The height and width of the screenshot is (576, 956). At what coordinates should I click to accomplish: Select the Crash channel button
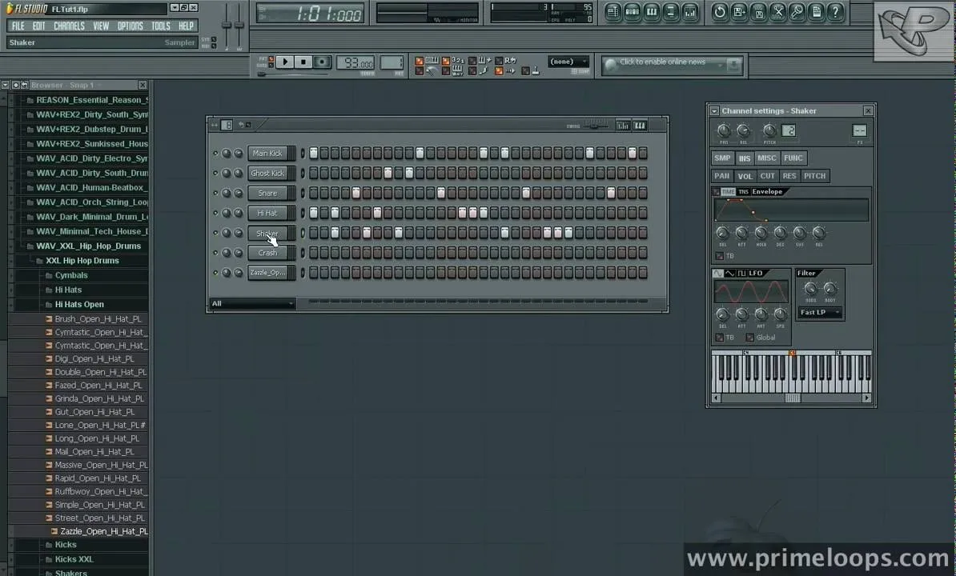[267, 253]
